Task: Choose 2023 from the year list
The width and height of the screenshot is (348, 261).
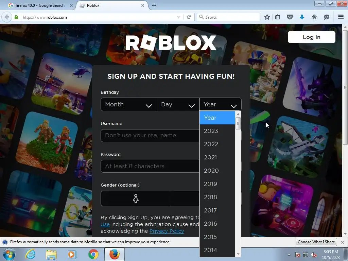Action: point(217,131)
